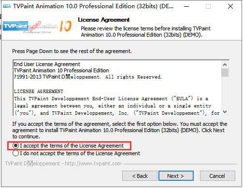Select "I accept the terms" radio button
Image resolution: width=243 pixels, height=188 pixels.
pos(15,146)
